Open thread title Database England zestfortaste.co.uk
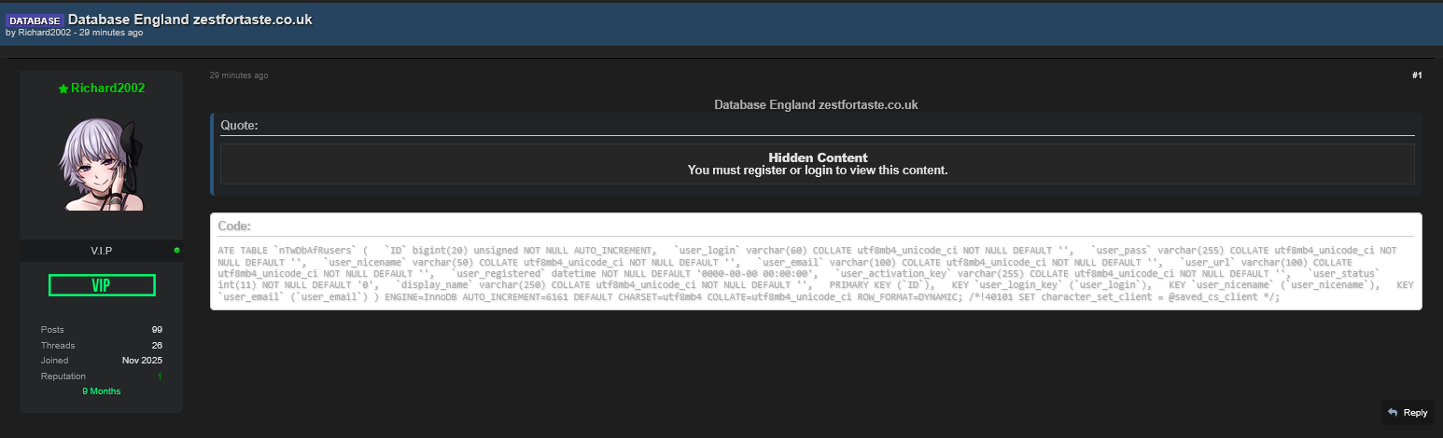The image size is (1443, 438). (190, 20)
